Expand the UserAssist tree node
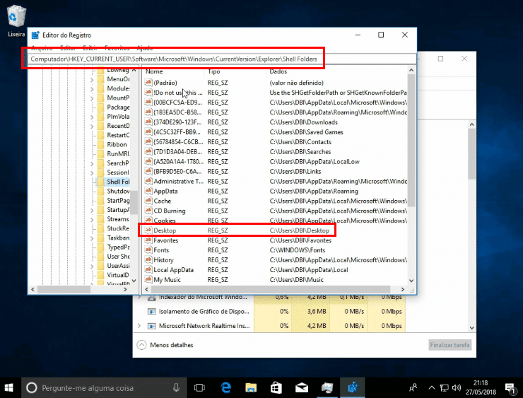 (92, 267)
